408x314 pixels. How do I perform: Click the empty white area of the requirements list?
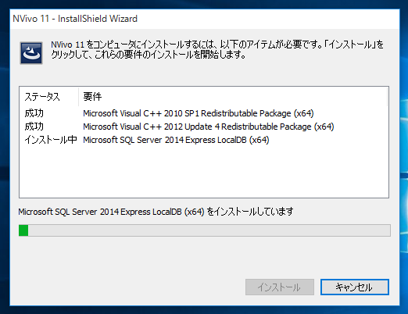coord(204,172)
